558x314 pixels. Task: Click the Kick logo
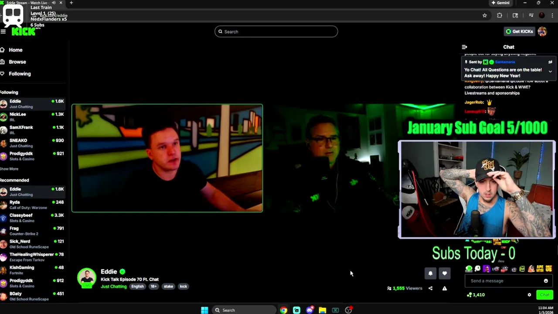[x=23, y=31]
